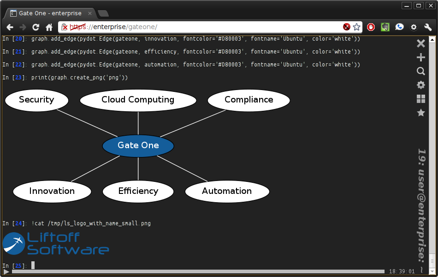Click the session playback progress bar
438x277 pixels.
tap(198, 271)
